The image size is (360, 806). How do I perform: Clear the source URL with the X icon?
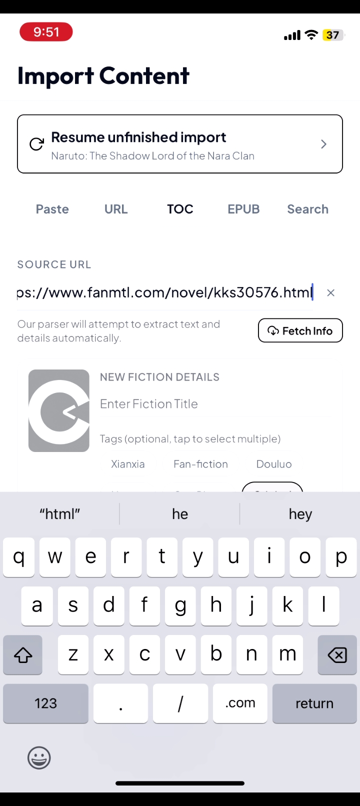click(x=330, y=293)
